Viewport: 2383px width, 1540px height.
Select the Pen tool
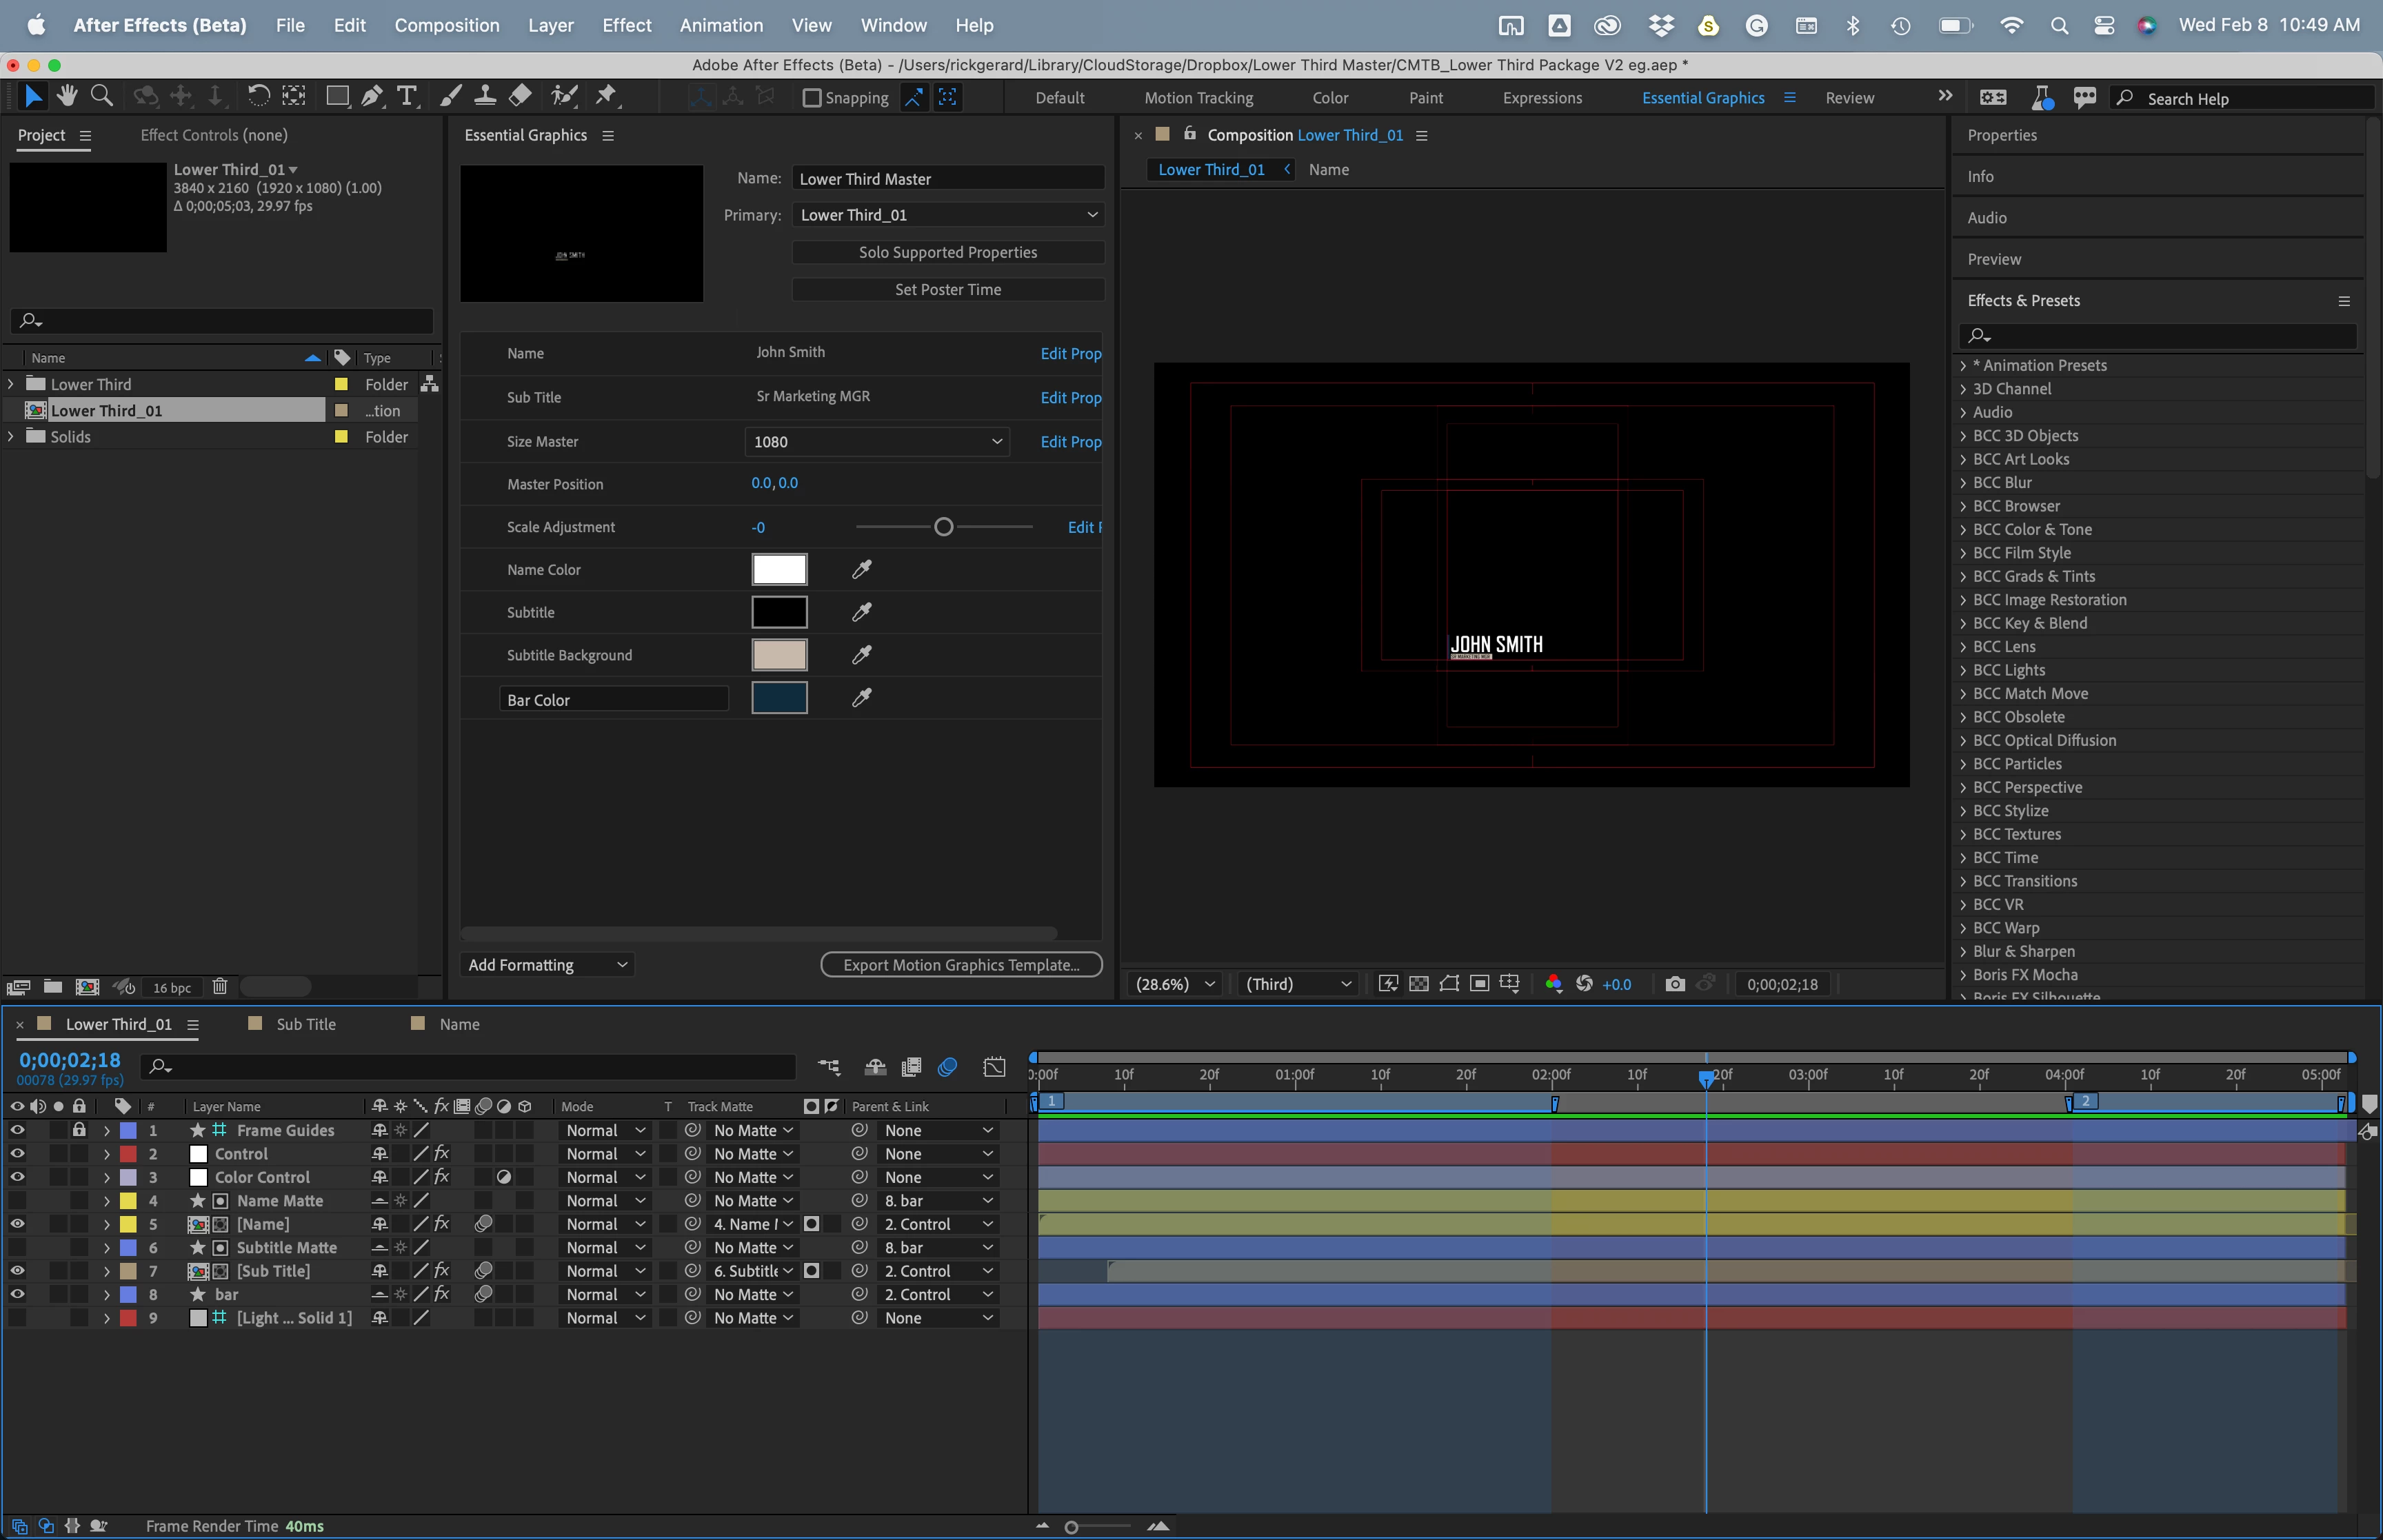[372, 96]
